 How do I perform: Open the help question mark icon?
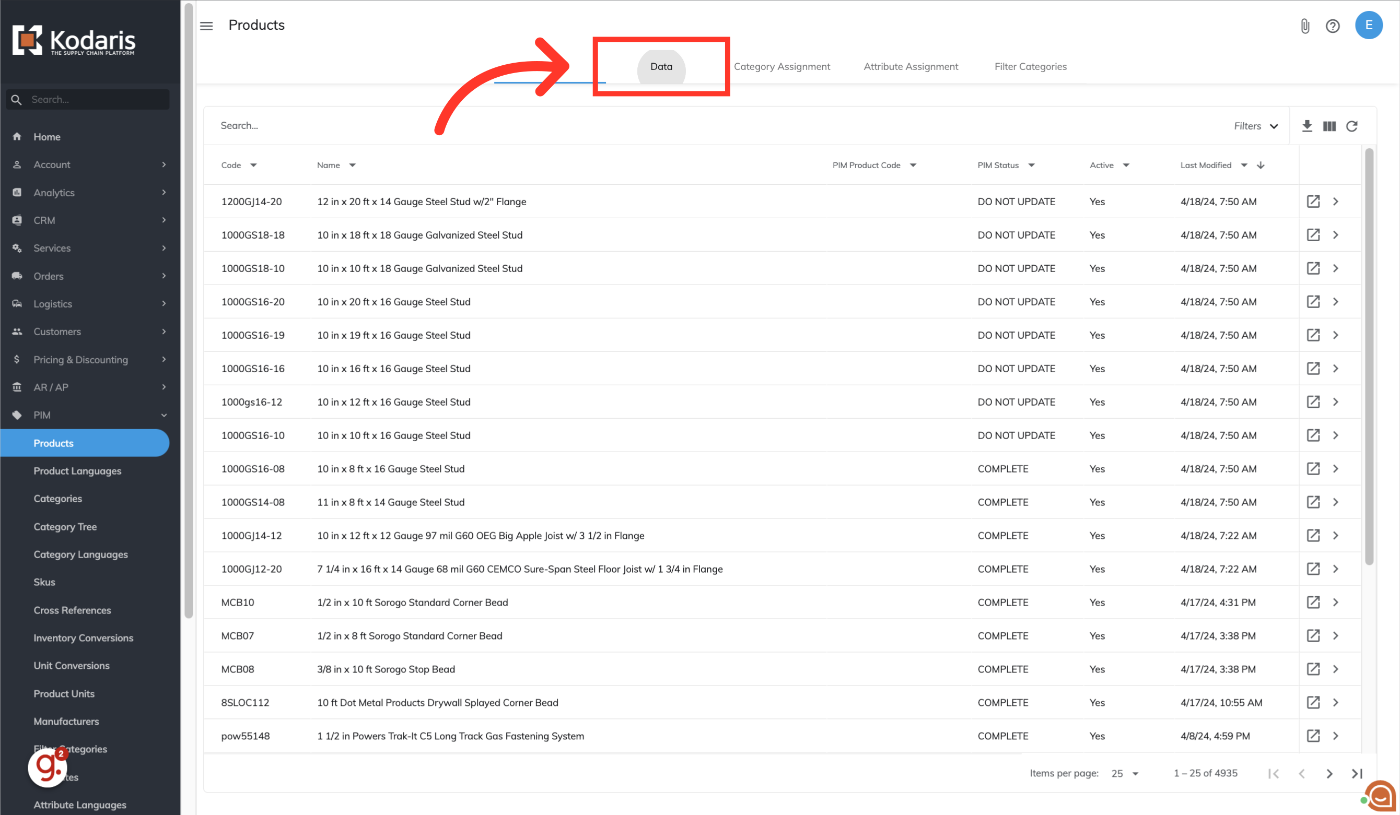[x=1332, y=26]
